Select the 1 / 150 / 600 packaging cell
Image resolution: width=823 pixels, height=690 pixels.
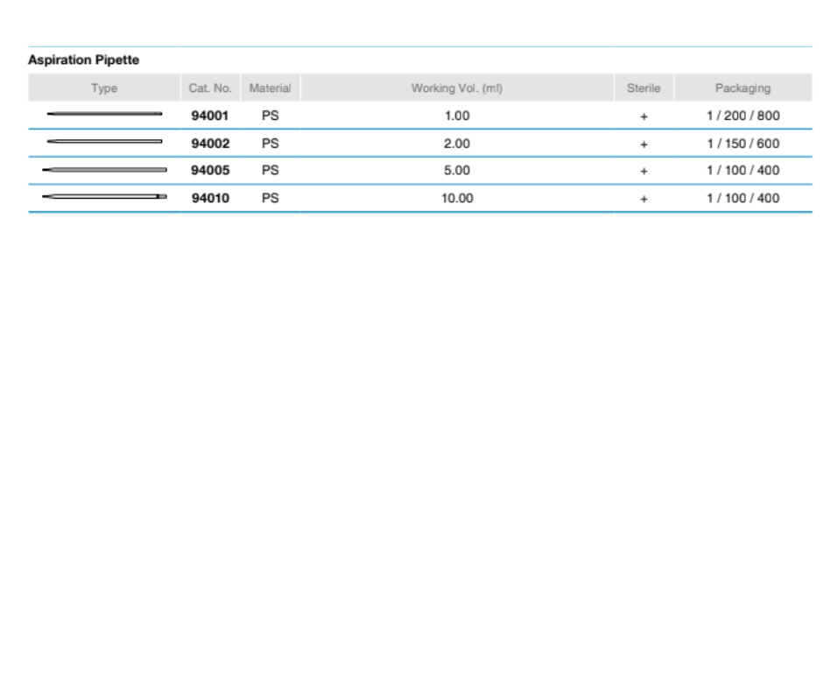pyautogui.click(x=742, y=144)
